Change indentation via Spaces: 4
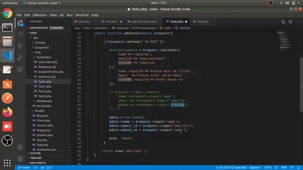This screenshot has height=170, width=303. pyautogui.click(x=255, y=168)
